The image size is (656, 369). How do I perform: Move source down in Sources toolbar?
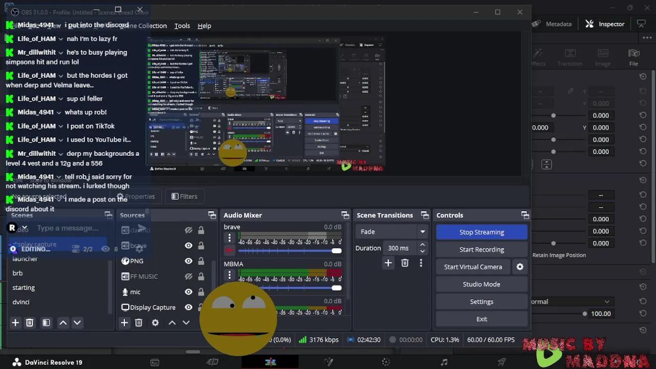click(x=186, y=322)
